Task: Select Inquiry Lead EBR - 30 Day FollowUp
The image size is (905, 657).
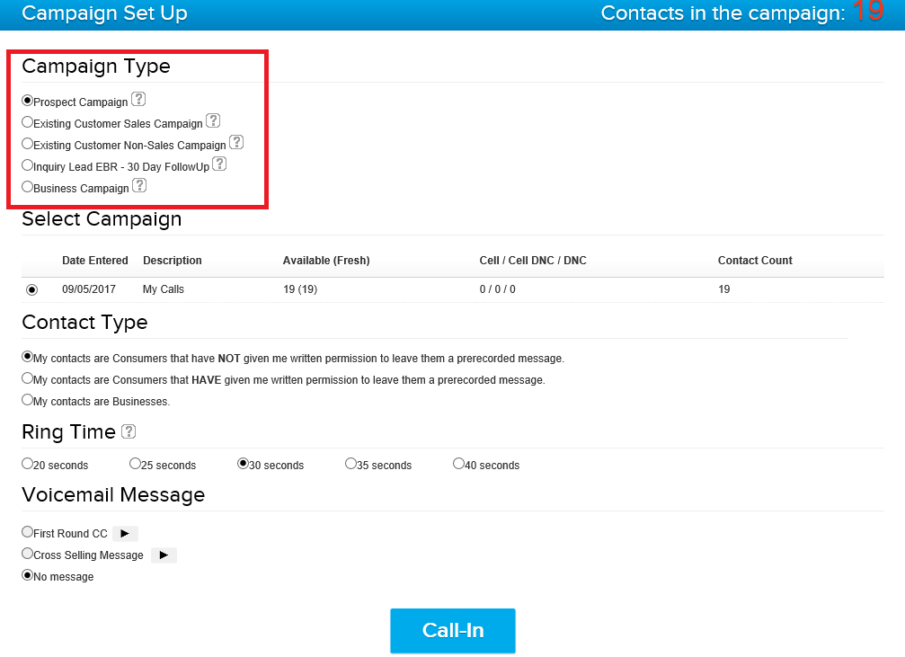Action: (x=26, y=165)
